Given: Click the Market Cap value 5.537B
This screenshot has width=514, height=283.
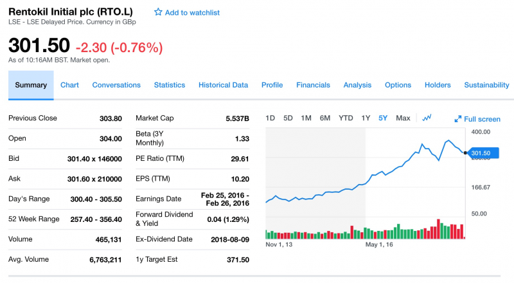Looking at the screenshot, I should pos(237,118).
